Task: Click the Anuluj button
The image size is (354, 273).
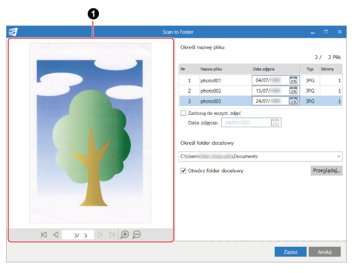Action: [325, 251]
